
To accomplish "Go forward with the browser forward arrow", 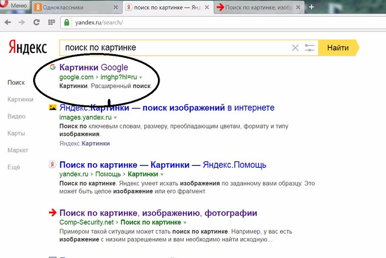I will 22,23.
